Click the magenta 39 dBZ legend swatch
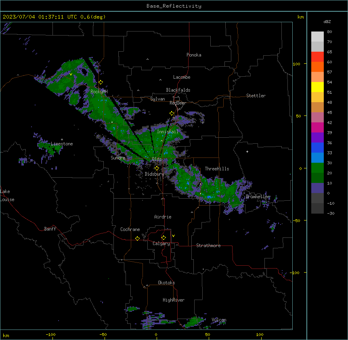 pos(317,127)
